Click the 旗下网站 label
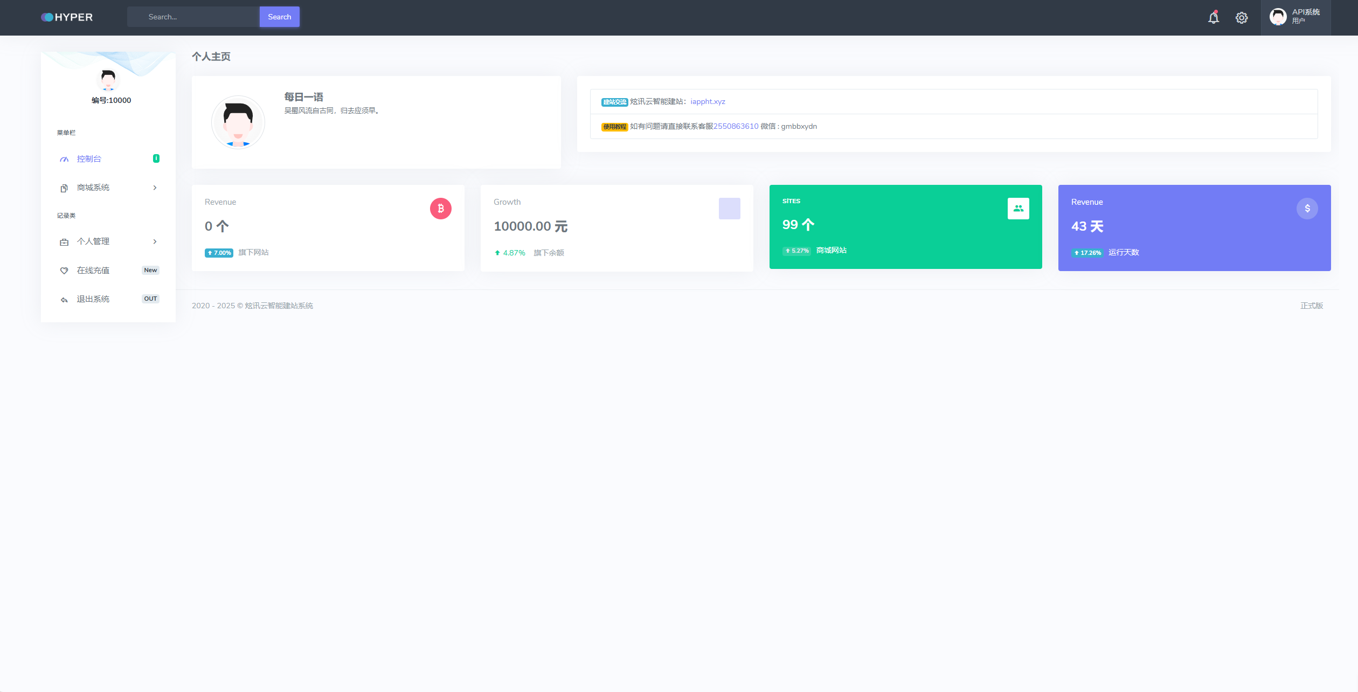 [253, 253]
